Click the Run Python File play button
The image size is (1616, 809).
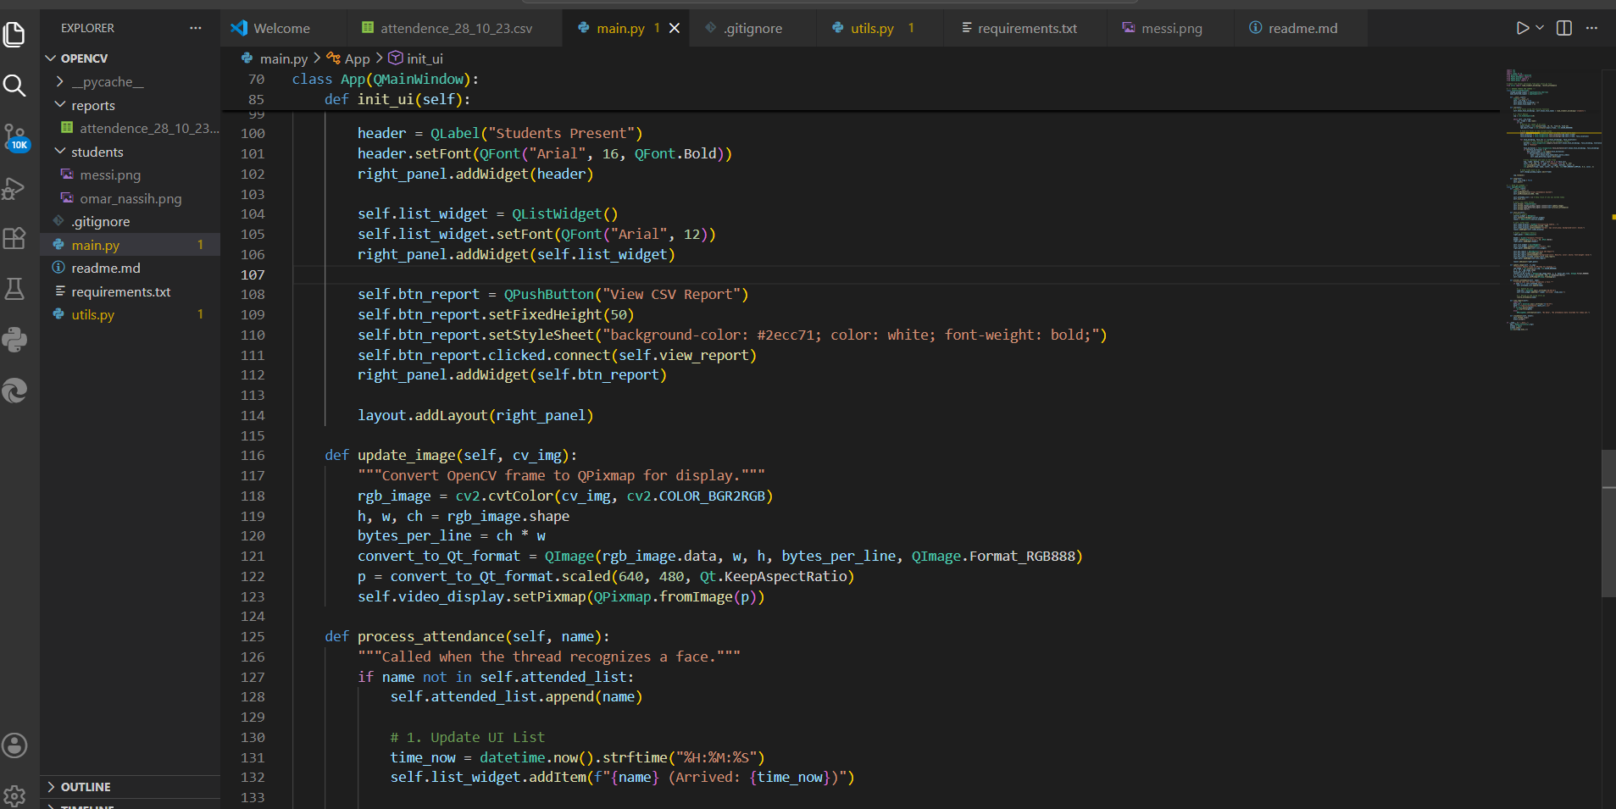pyautogui.click(x=1522, y=28)
